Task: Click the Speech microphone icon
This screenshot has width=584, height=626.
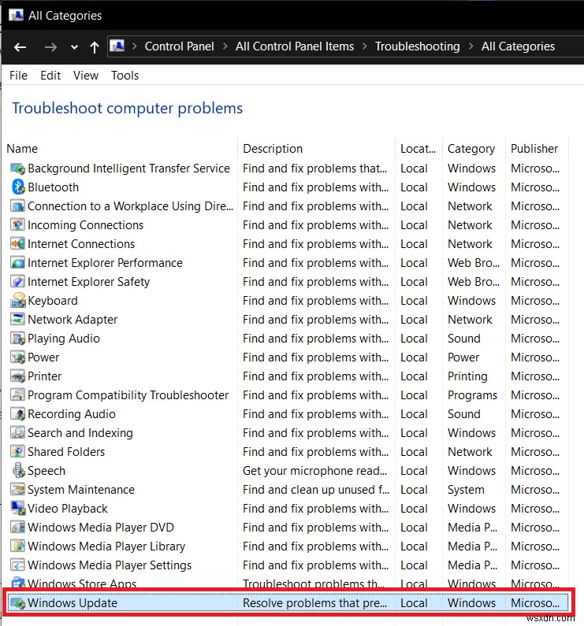Action: 17,471
